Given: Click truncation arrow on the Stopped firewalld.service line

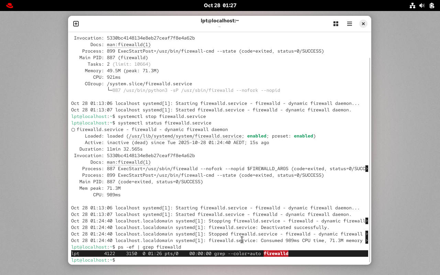Looking at the screenshot, I should click(367, 234).
